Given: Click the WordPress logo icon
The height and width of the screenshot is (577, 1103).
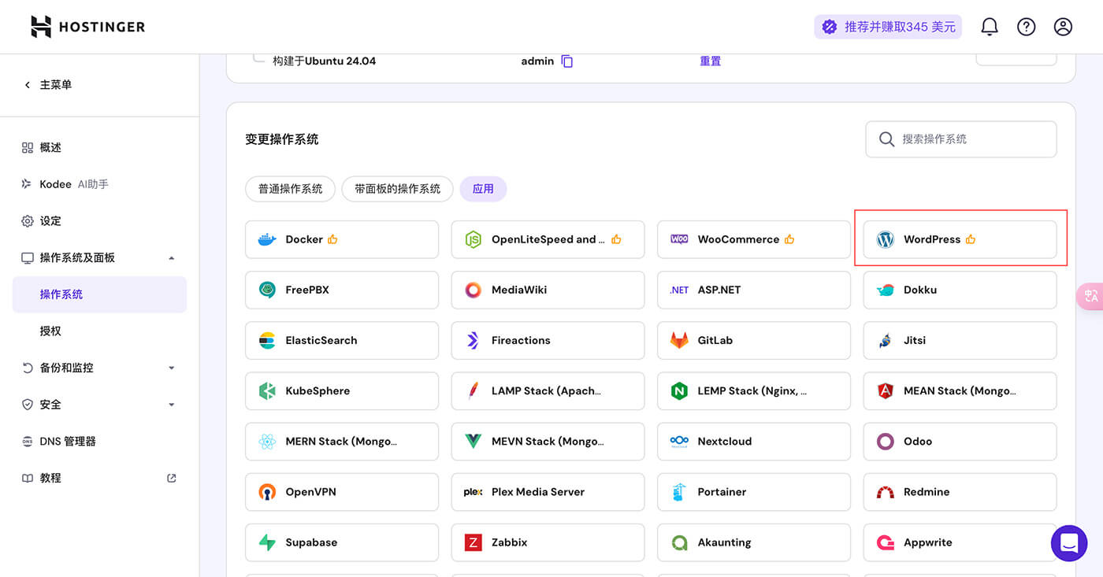Looking at the screenshot, I should [x=885, y=239].
